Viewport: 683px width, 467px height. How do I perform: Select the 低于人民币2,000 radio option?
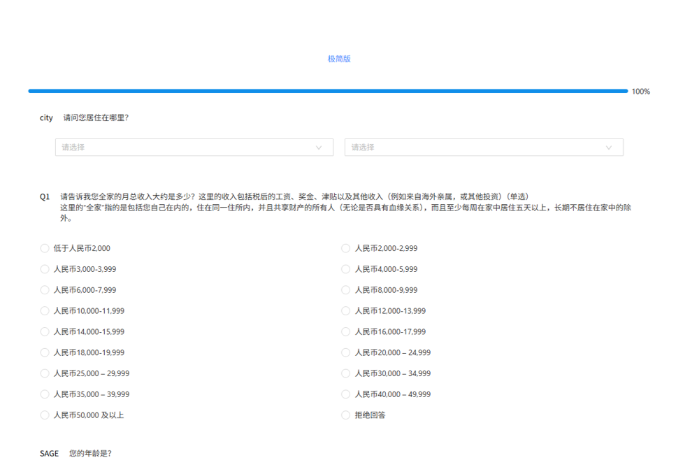tap(45, 248)
